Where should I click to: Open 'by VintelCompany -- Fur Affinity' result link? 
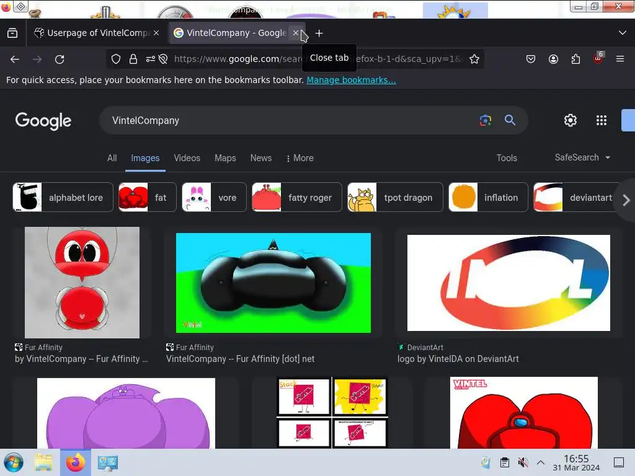(81, 359)
